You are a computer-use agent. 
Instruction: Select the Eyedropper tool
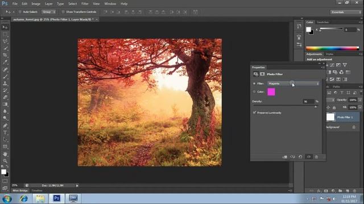click(5, 62)
